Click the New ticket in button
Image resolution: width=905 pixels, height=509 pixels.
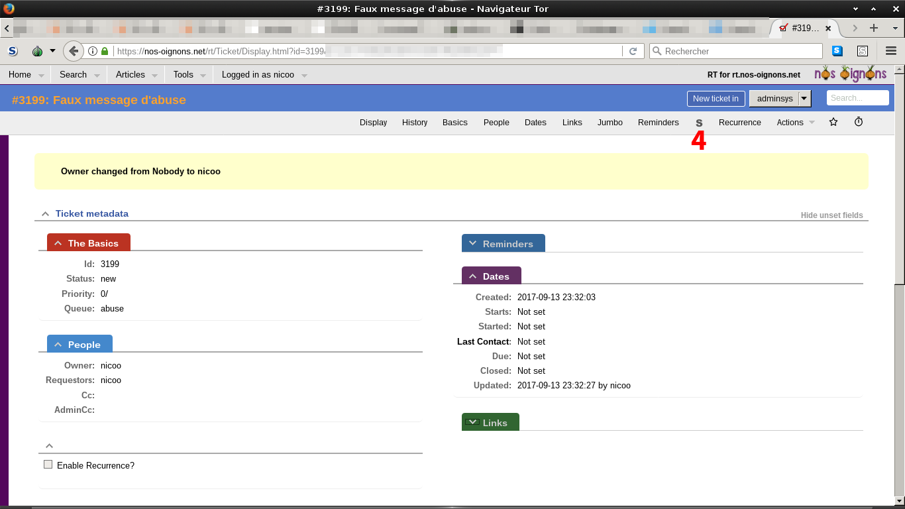[x=715, y=98]
